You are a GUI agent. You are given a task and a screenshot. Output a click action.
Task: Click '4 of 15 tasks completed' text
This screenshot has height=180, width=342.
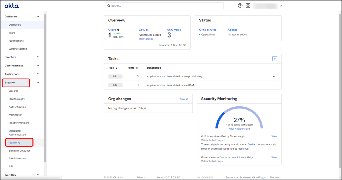point(239,125)
